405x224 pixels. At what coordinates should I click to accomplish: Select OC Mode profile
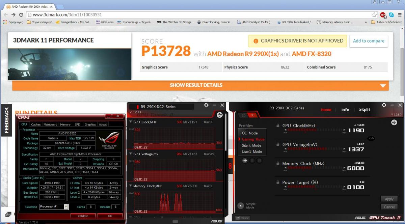[250, 133]
